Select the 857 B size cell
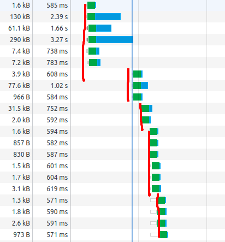 [21, 143]
